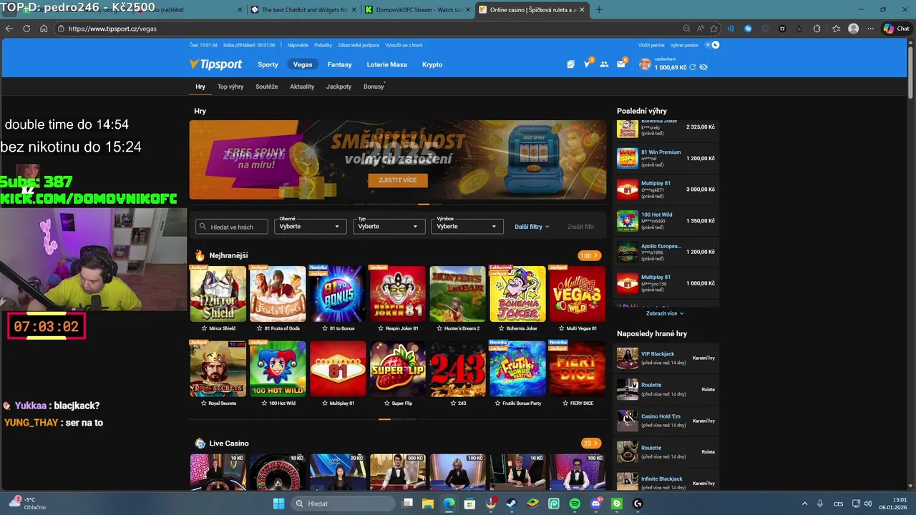Expand Další filtry options
The image size is (916, 515).
tap(532, 227)
